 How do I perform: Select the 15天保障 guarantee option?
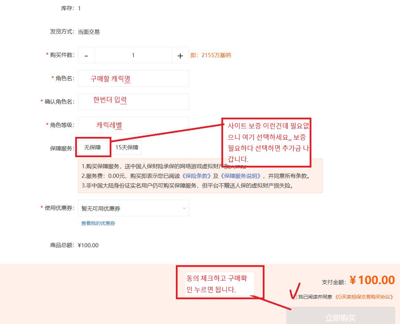(x=127, y=147)
